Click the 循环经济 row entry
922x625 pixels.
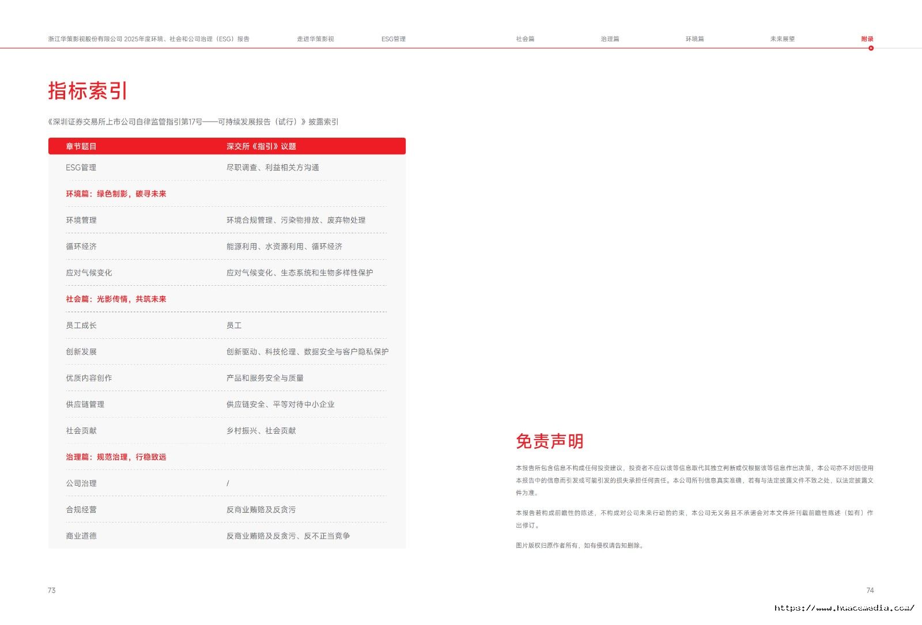click(x=81, y=247)
